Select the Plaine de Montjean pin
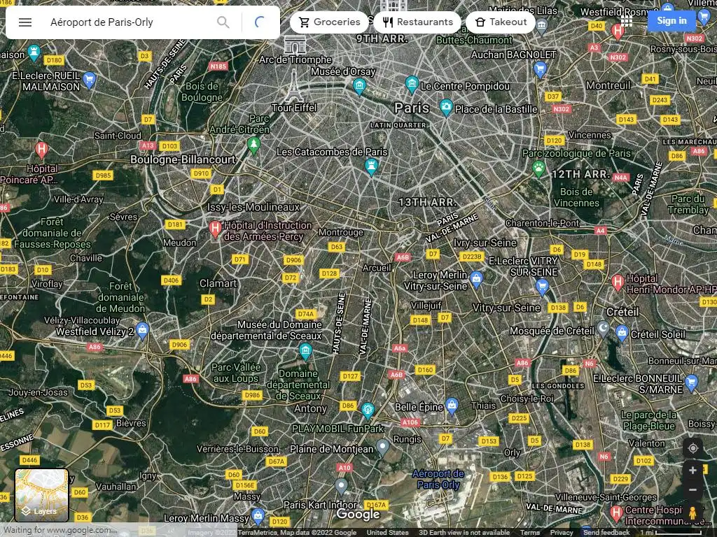 point(383,448)
